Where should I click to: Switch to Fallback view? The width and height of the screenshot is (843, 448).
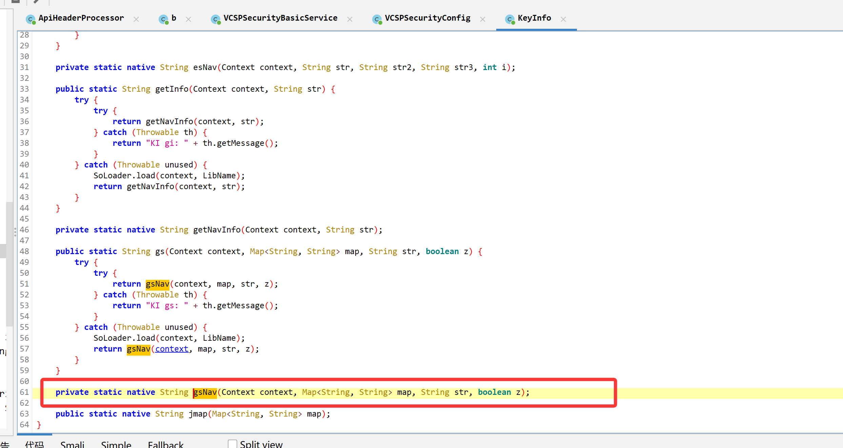pyautogui.click(x=166, y=444)
